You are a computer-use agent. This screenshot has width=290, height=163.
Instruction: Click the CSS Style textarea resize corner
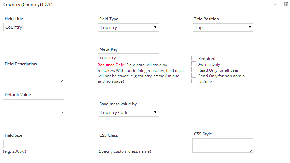251,151
